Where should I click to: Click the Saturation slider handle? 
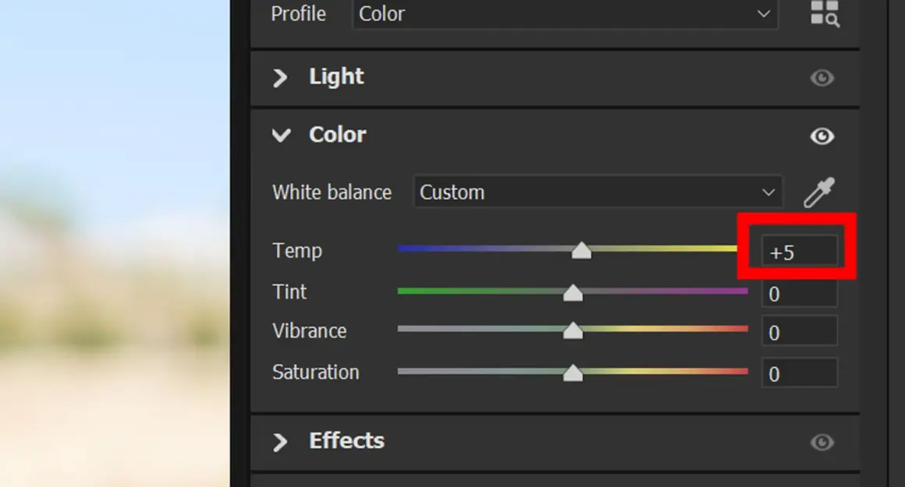click(573, 372)
